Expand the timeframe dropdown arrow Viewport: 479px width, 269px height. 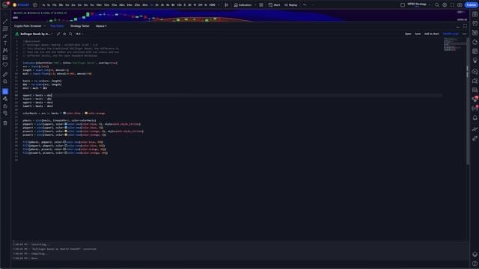coord(219,5)
